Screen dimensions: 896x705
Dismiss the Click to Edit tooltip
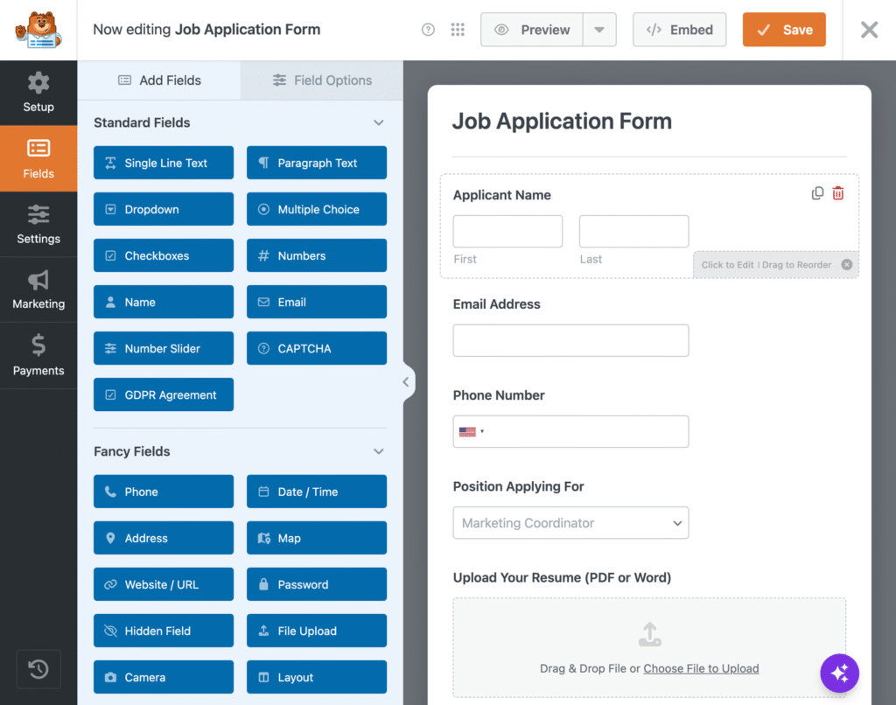tap(847, 264)
